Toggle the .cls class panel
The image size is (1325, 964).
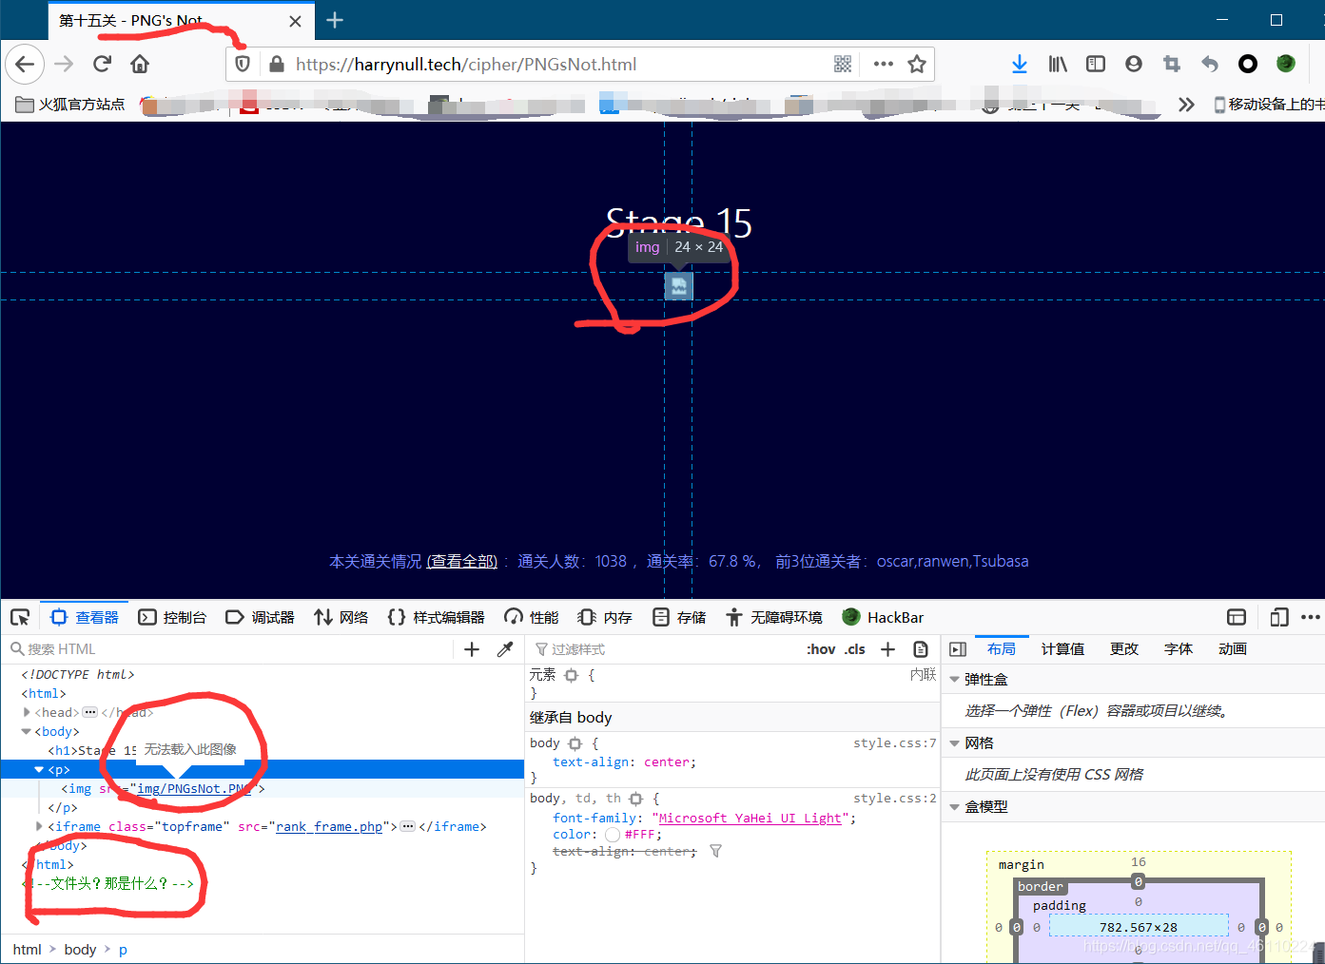tap(855, 649)
